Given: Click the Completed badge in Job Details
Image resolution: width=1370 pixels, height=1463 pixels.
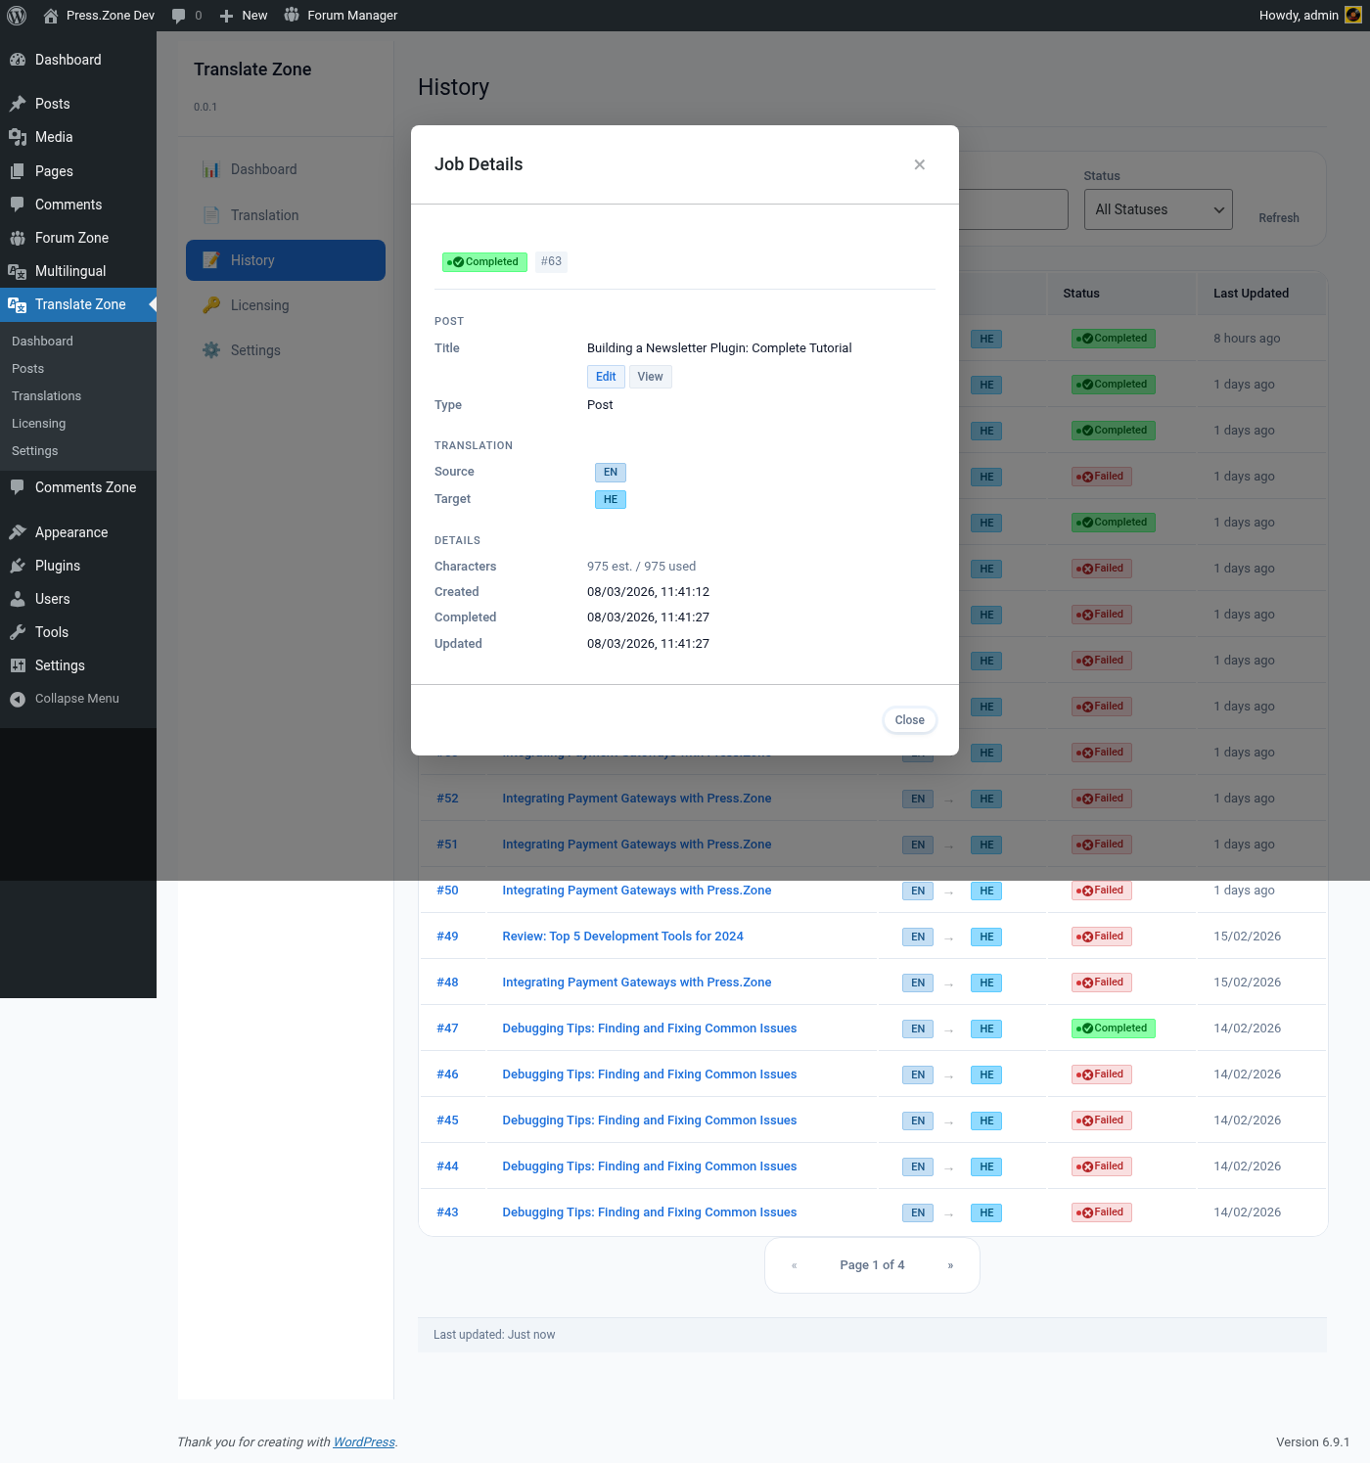Looking at the screenshot, I should tap(485, 261).
